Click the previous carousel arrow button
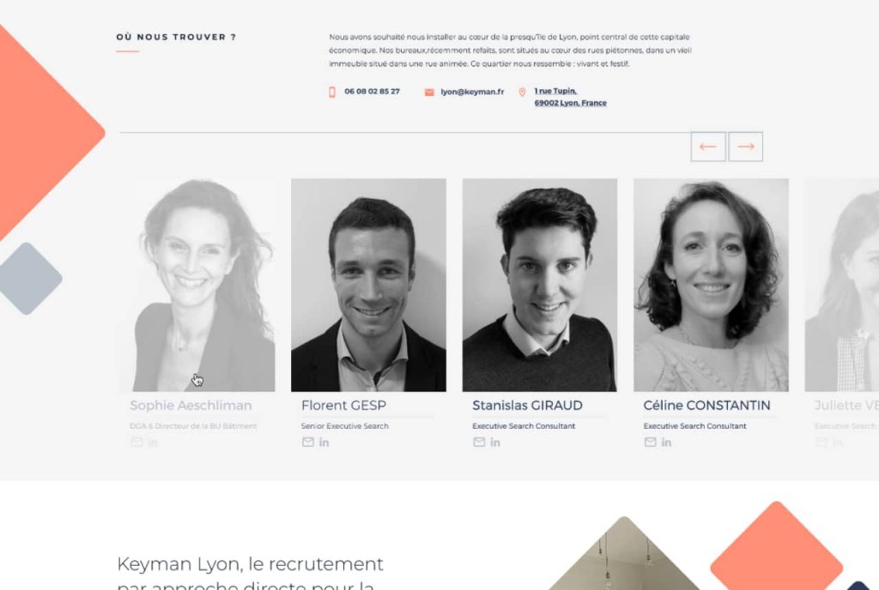This screenshot has height=590, width=879. tap(708, 147)
